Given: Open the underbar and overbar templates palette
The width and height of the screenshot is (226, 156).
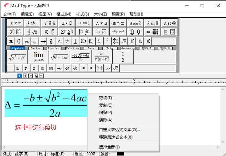Looking at the screenshot, I should tap(101, 32).
